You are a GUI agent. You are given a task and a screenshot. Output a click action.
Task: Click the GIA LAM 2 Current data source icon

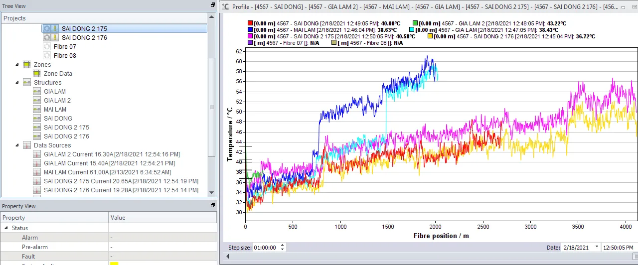(37, 154)
